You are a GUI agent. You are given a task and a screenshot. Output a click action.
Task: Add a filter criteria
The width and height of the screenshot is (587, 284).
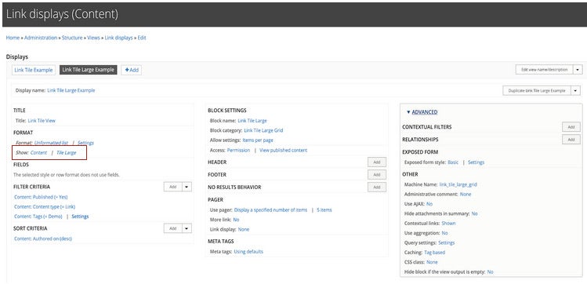tap(173, 187)
